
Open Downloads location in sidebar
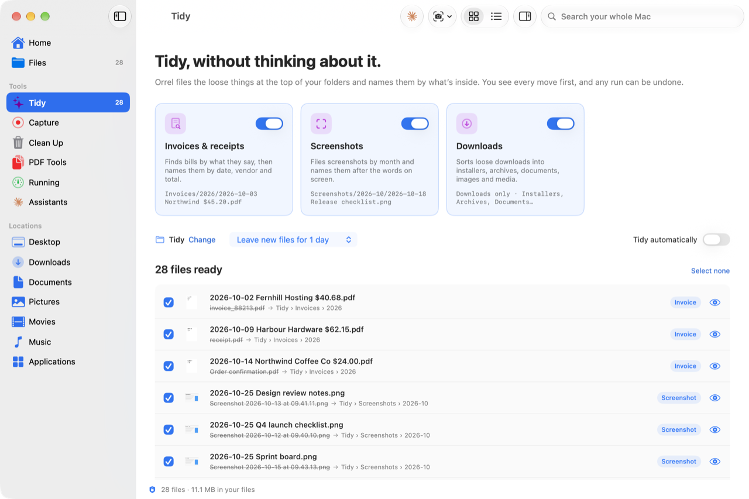68,262
